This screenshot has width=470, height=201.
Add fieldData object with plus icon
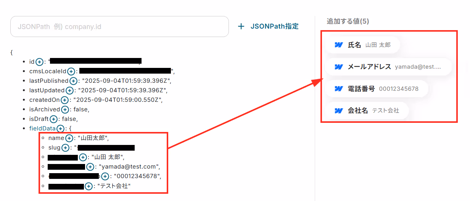pos(60,129)
